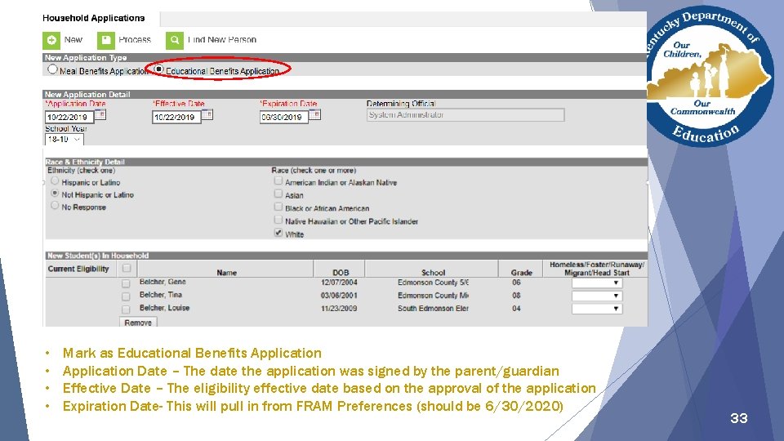Click the DOB 03/06/2001
This screenshot has height=441, width=784.
tap(339, 296)
